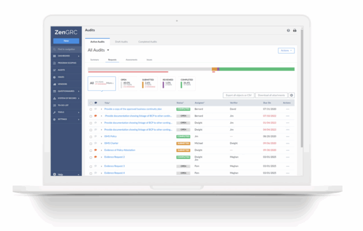Viewport: 363px width, 231px height.
Task: Click comment icon on Evidence Request 2
Action: coord(95,157)
